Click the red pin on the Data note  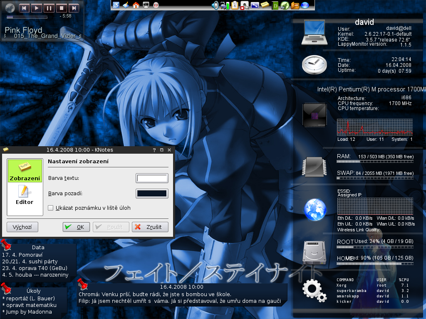tap(6, 245)
